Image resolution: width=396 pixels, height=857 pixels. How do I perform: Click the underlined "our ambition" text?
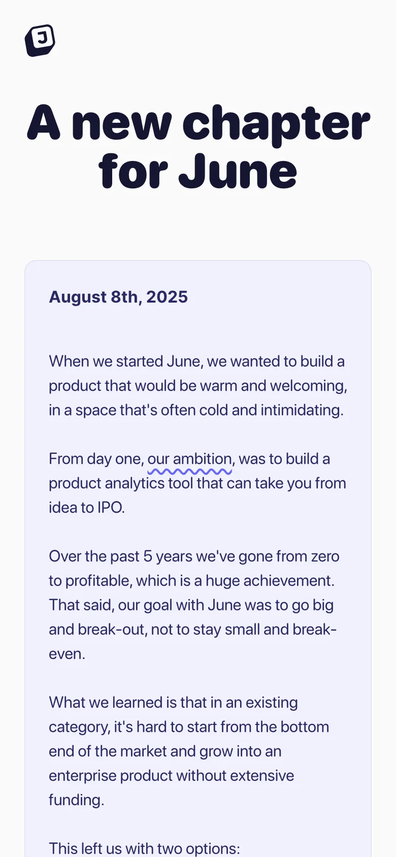(x=190, y=459)
